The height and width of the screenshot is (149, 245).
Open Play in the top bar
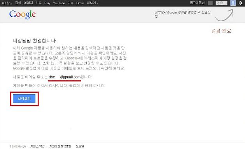pos(47,3)
